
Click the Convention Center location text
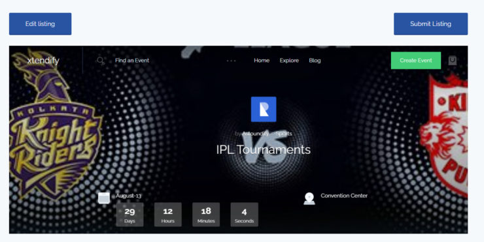click(x=344, y=196)
